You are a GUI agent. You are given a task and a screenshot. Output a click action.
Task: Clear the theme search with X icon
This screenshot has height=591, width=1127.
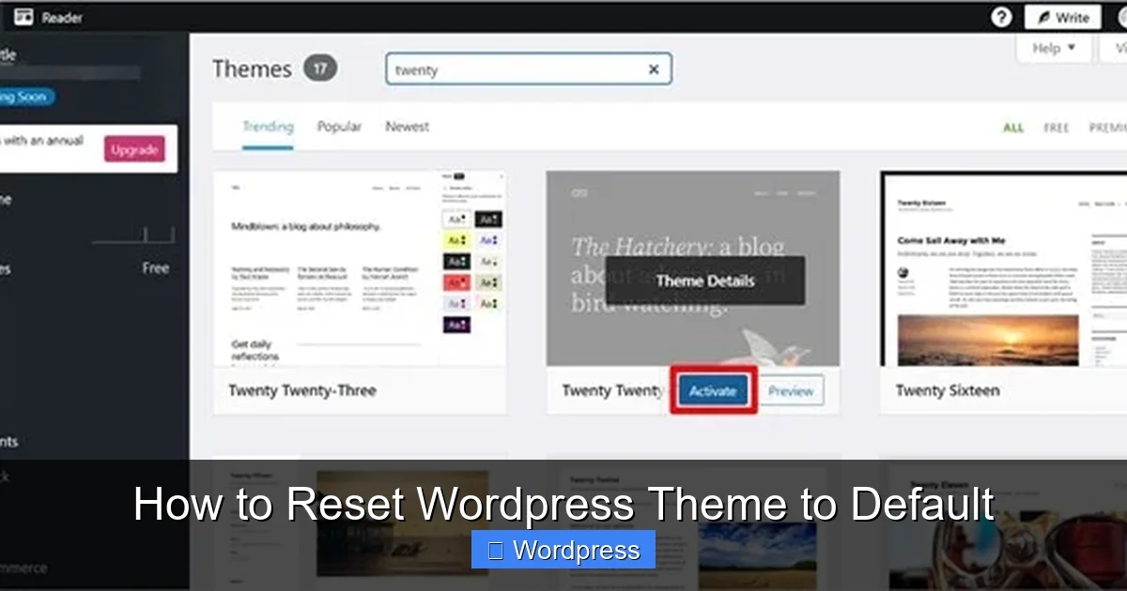pos(654,69)
